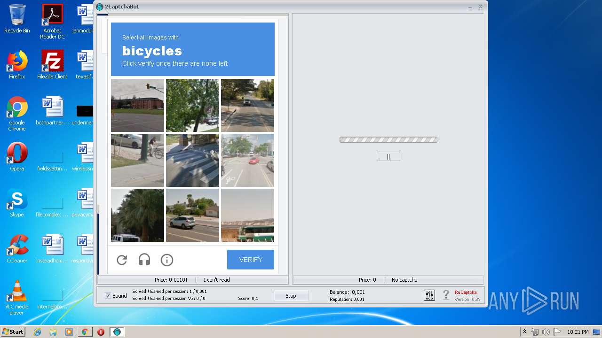Screen dimensions: 602x338
Task: Open the internalbro desktop file
Action: point(52,295)
